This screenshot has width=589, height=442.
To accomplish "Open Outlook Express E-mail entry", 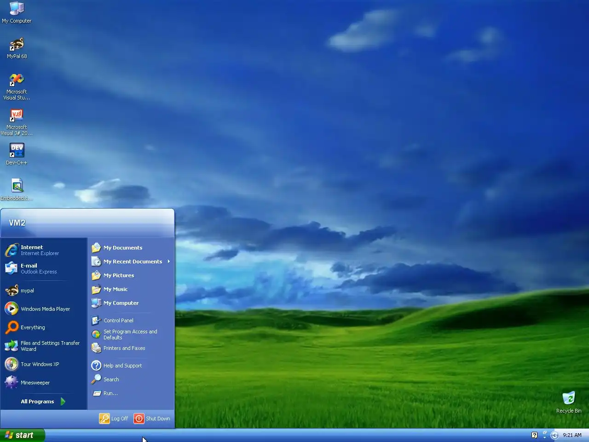I will pyautogui.click(x=44, y=268).
